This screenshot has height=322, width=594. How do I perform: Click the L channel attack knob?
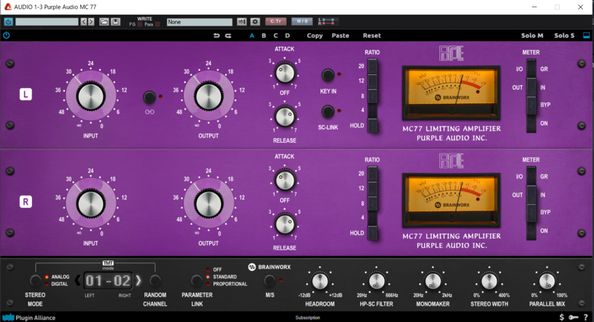tap(284, 73)
